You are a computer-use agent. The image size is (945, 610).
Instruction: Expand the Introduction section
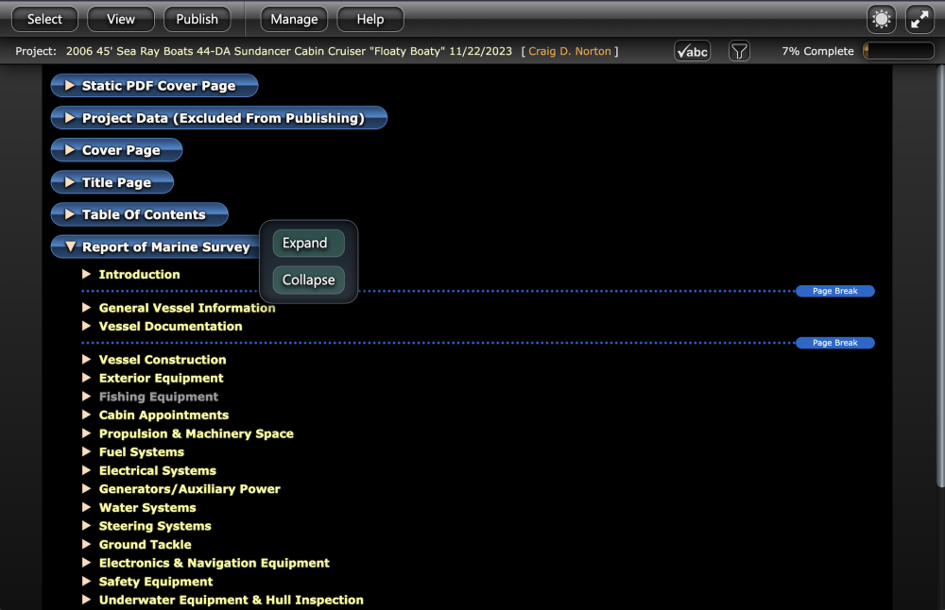[87, 275]
